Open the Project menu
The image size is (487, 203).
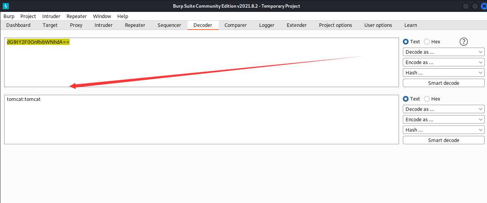pyautogui.click(x=28, y=16)
